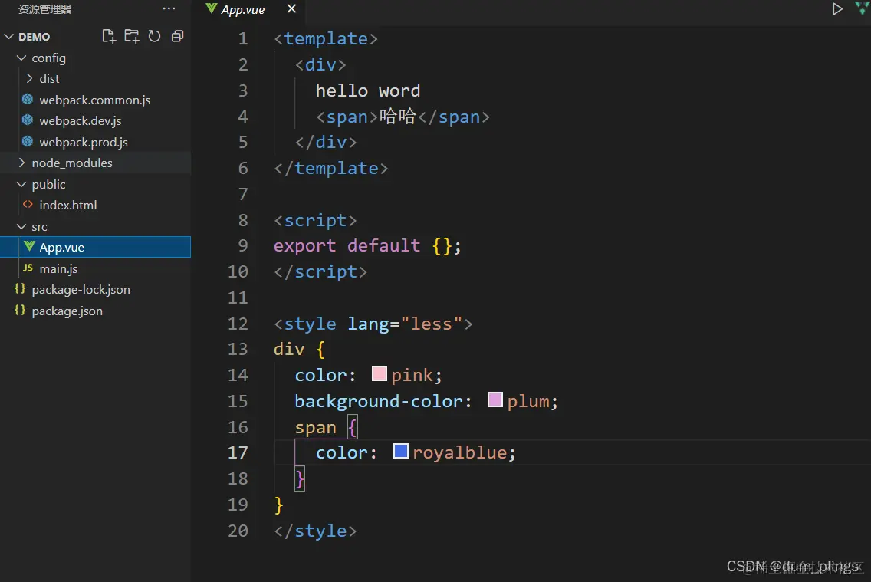Click the JS icon beside main.js
871x582 pixels.
click(x=28, y=268)
